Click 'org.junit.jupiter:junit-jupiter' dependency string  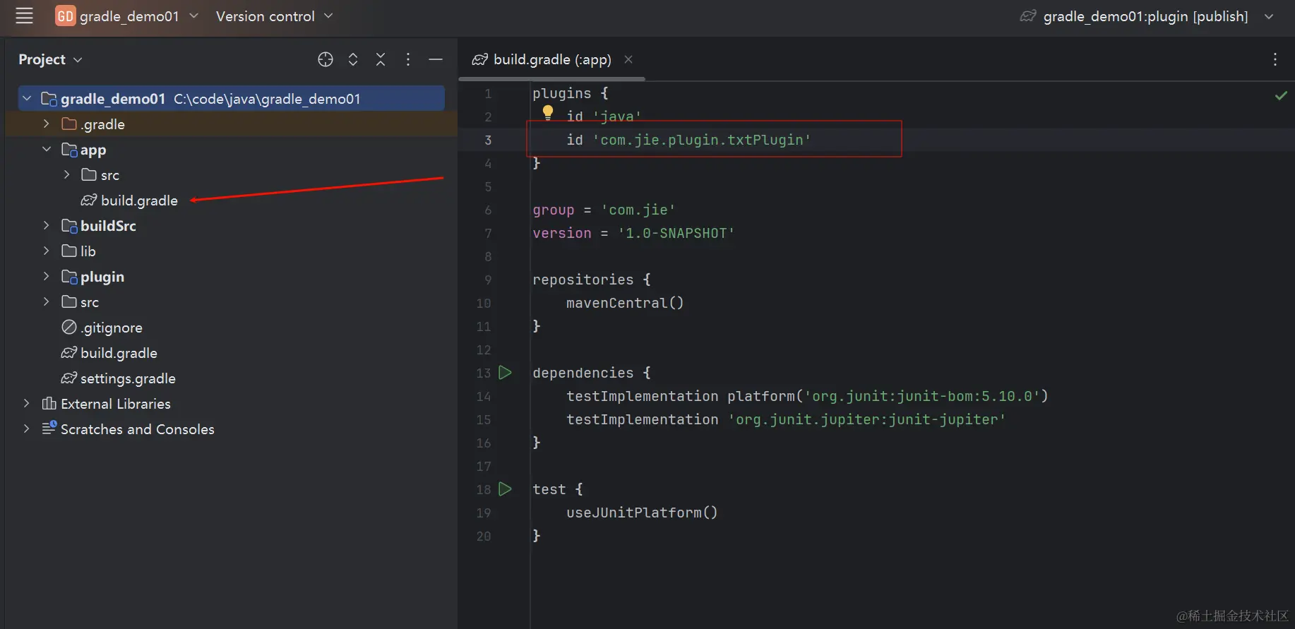(867, 419)
